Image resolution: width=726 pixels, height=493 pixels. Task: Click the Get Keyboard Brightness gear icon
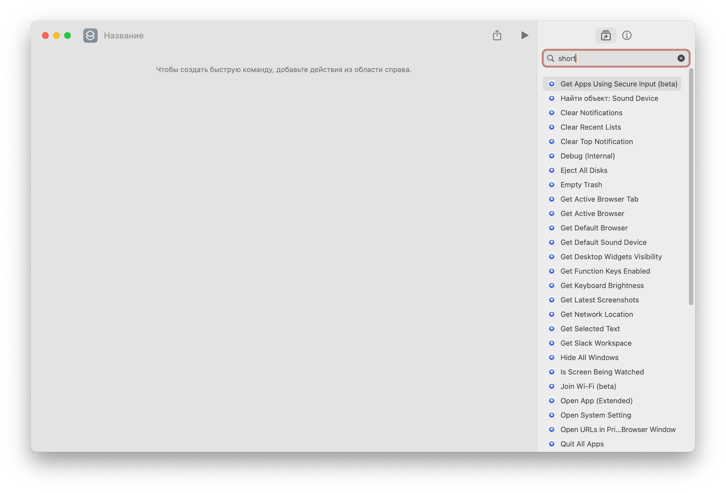pos(552,286)
